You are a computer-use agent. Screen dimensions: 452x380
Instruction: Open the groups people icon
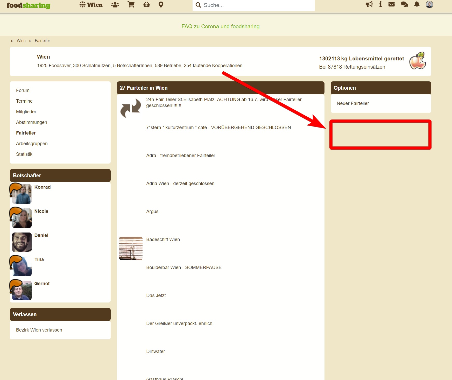[x=115, y=5]
